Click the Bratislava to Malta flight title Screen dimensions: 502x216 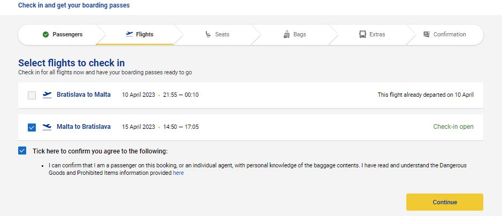pyautogui.click(x=83, y=95)
